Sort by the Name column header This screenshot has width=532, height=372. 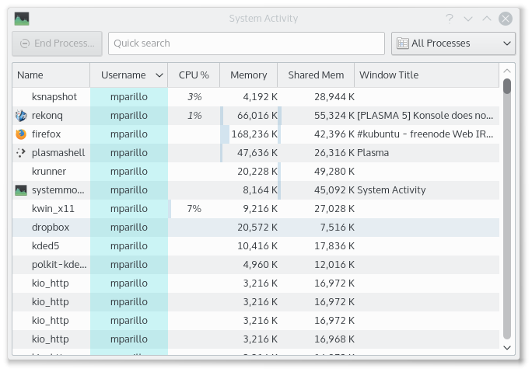(51, 75)
